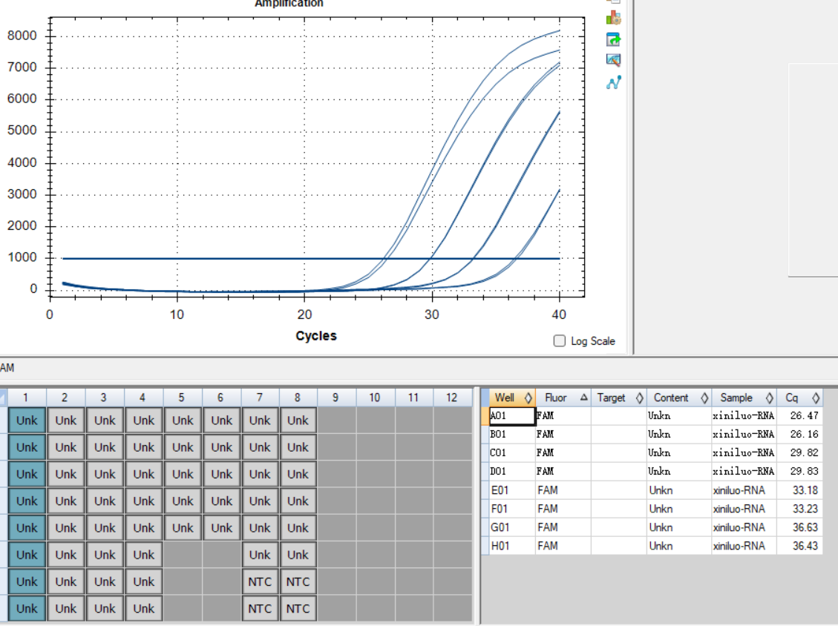This screenshot has height=626, width=838.
Task: Select plate column 2 header
Action: [65, 398]
